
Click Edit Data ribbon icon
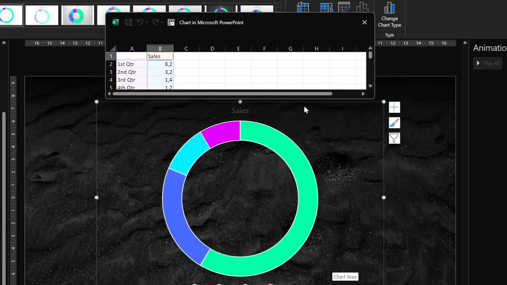344,7
